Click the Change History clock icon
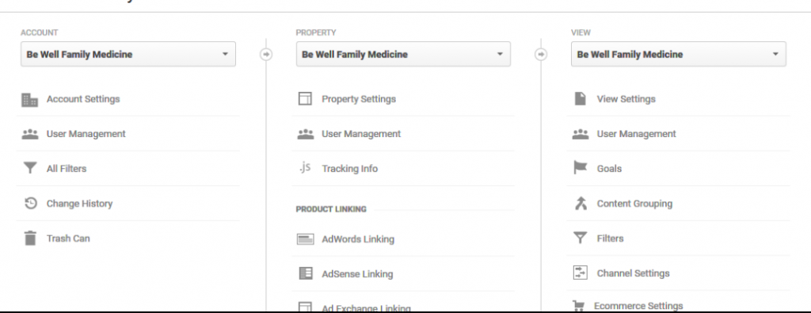The height and width of the screenshot is (313, 811). click(31, 204)
